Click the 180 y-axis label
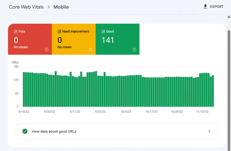Screen dimensions: 231x151 coord(16,67)
